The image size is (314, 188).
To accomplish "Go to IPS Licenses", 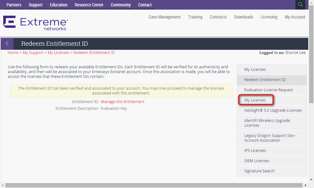I will [272, 150].
